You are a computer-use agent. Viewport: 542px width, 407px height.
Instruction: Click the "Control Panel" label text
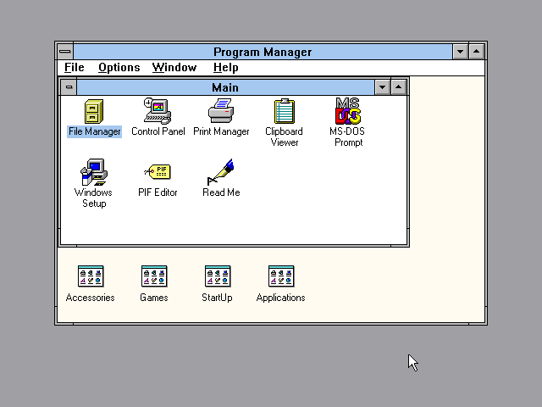click(x=158, y=131)
